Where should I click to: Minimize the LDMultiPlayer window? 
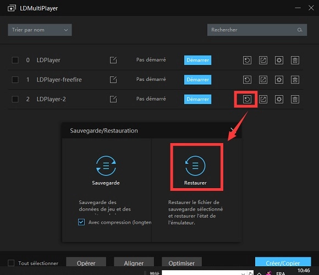[x=298, y=8]
